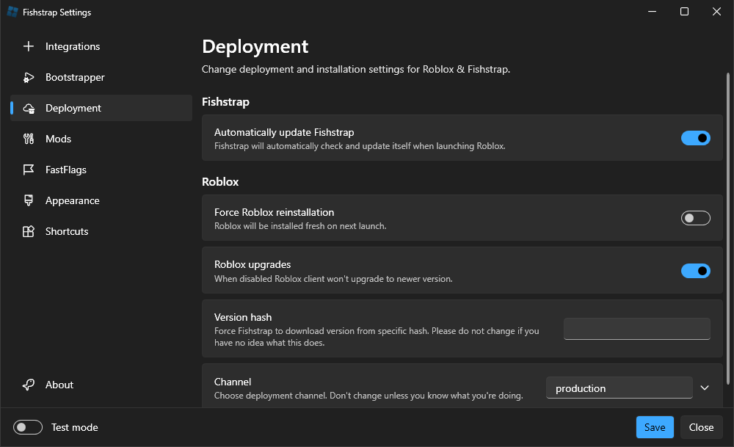Click the Bootstrapper sidebar icon
734x447 pixels.
click(29, 77)
